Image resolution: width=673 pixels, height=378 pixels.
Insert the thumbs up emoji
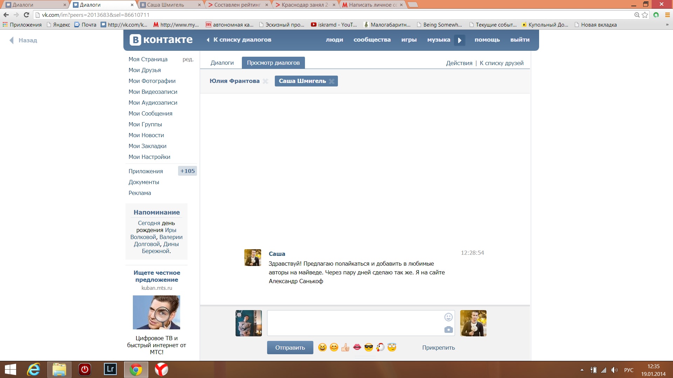[345, 347]
